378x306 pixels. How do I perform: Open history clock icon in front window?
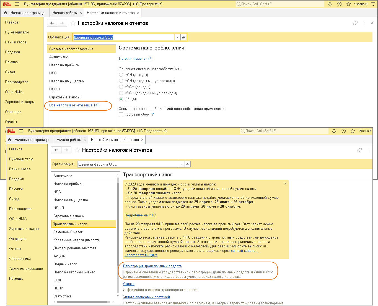[x=343, y=131]
